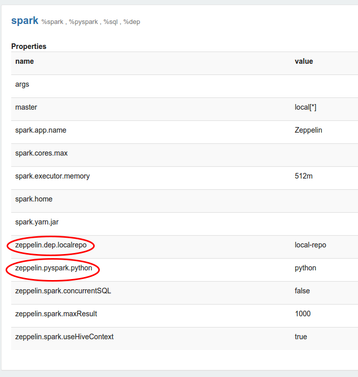Click the 512m memory value
The height and width of the screenshot is (377, 358).
click(x=304, y=176)
